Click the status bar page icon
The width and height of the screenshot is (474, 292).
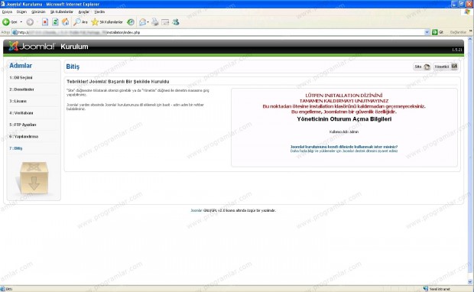3,289
